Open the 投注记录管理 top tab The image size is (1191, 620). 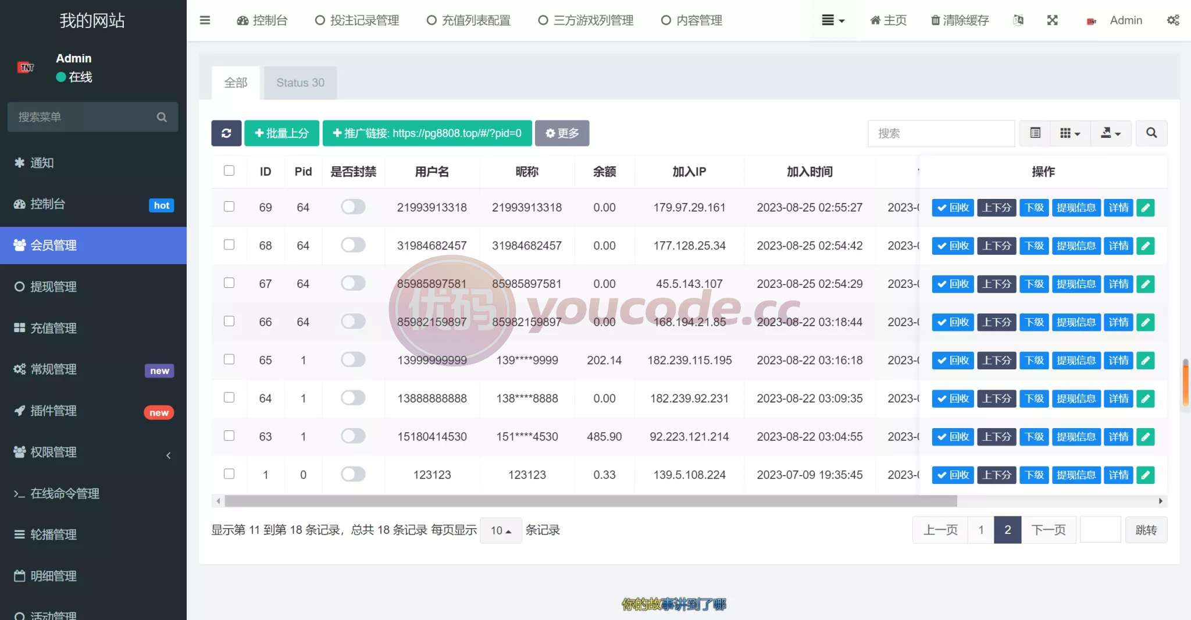[x=357, y=20]
